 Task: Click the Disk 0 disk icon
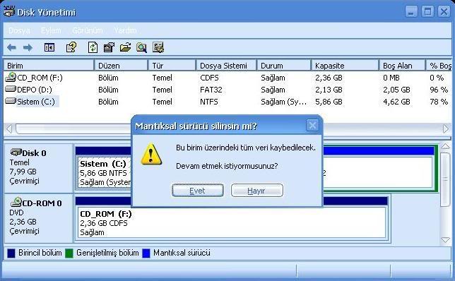point(16,152)
